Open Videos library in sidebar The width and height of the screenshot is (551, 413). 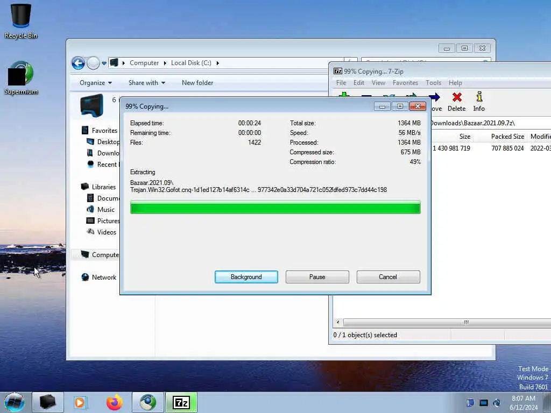click(x=102, y=232)
